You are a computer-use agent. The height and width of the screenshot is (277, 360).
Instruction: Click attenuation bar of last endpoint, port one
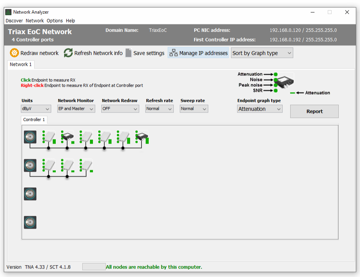[x=147, y=141]
